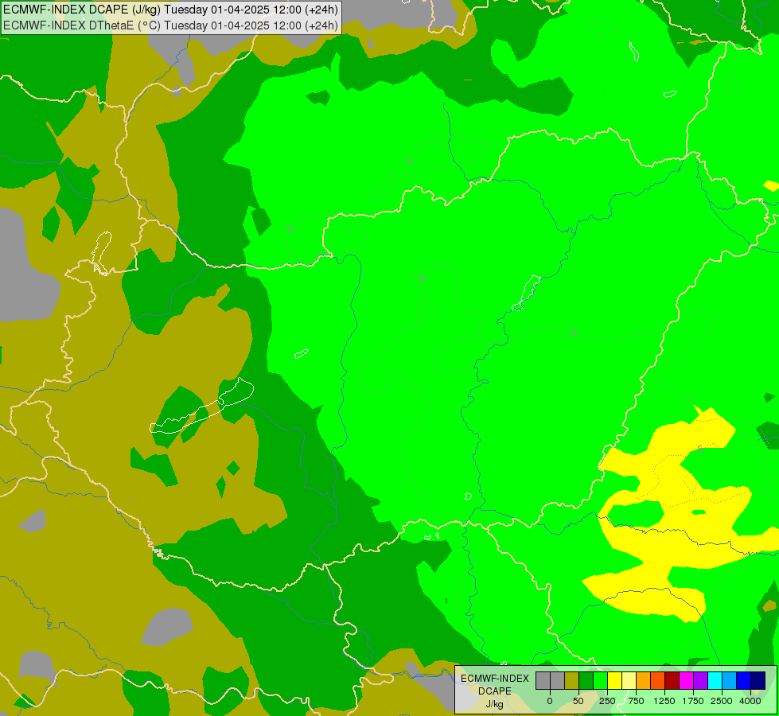Click the legend value label 1250

coord(664,701)
